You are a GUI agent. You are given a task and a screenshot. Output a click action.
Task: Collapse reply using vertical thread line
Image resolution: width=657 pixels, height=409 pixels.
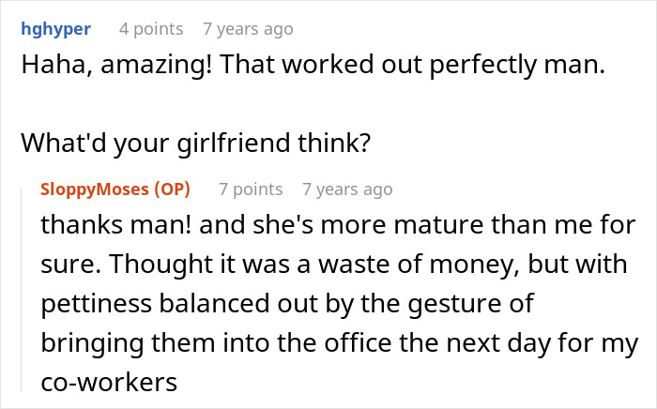[22, 290]
